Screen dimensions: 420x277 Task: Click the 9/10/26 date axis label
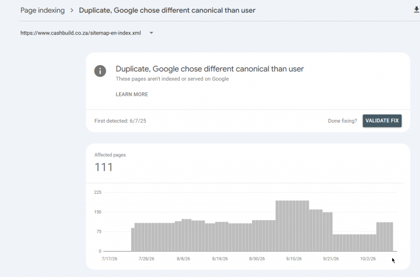point(294,259)
